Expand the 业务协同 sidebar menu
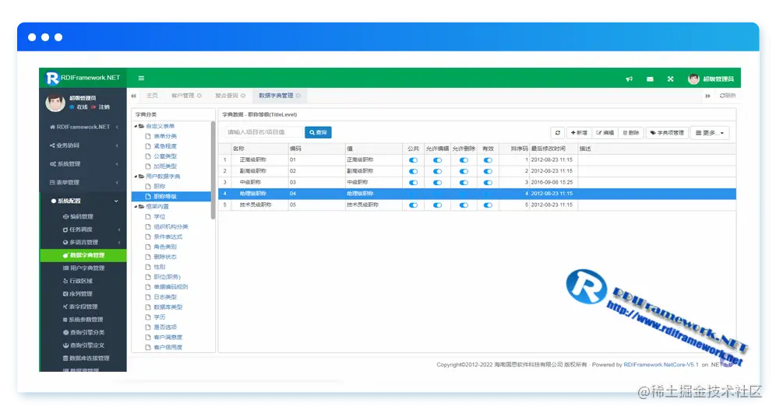The image size is (776, 413). (x=83, y=145)
